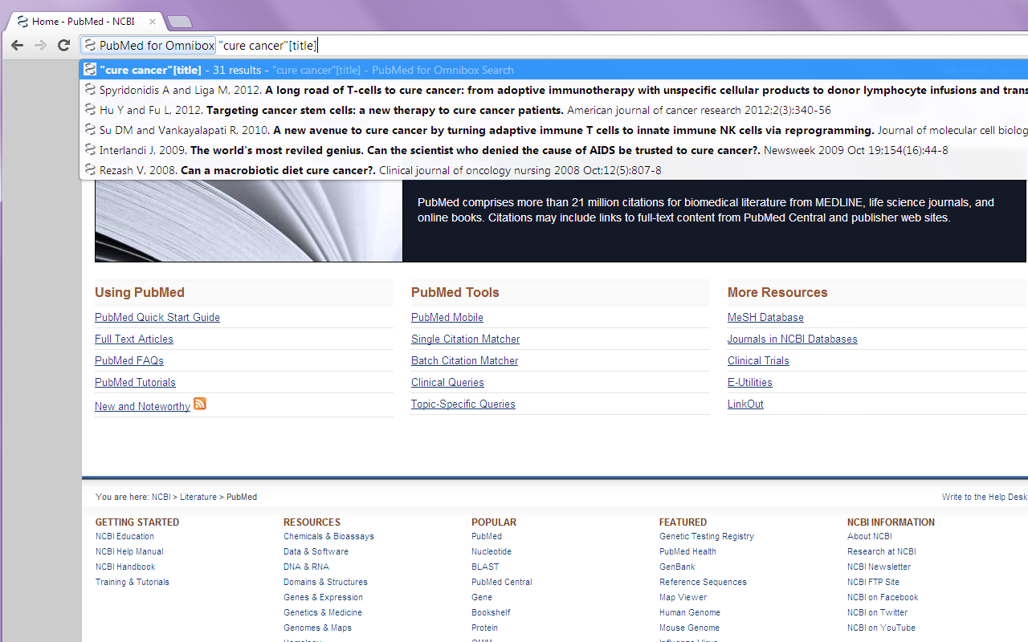
Task: Open Human Genome footer link
Action: [690, 612]
